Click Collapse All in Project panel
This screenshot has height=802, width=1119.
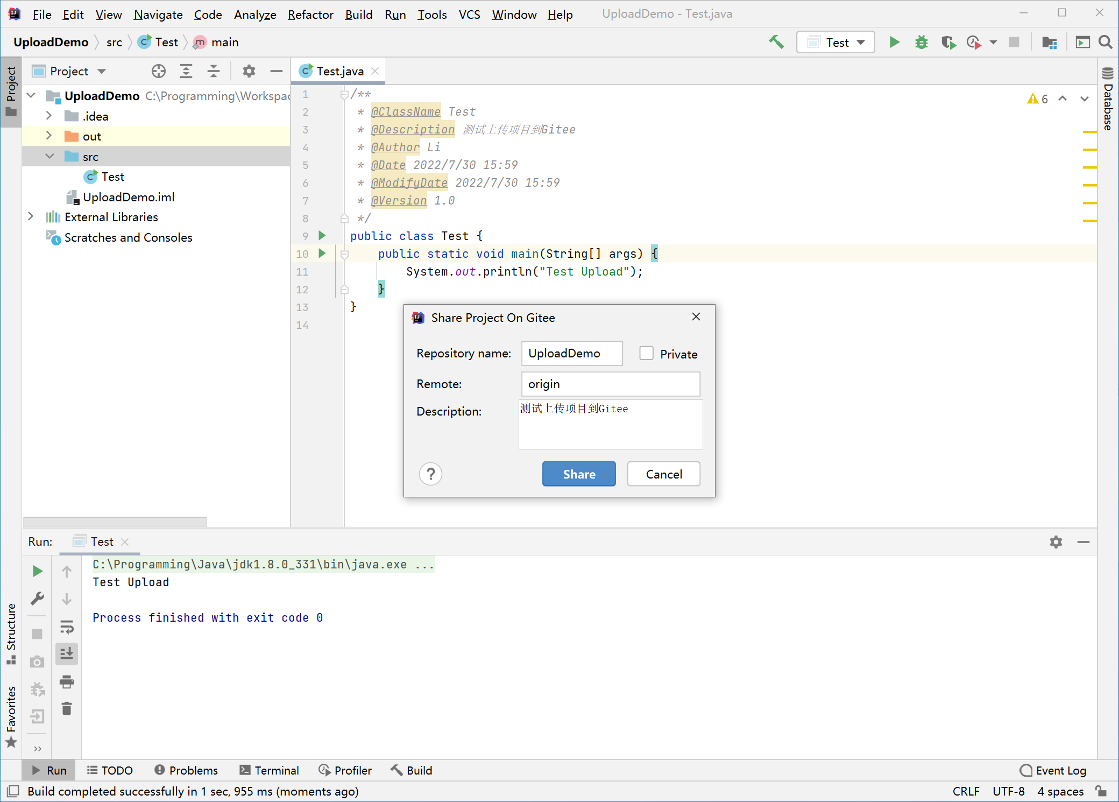point(214,71)
